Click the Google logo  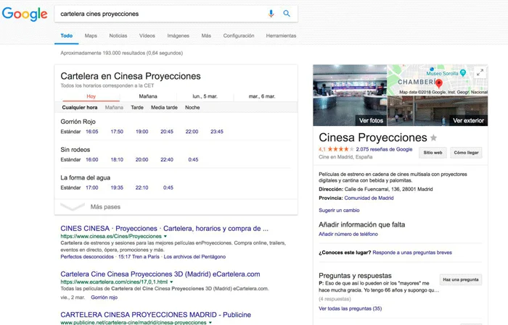(x=25, y=14)
